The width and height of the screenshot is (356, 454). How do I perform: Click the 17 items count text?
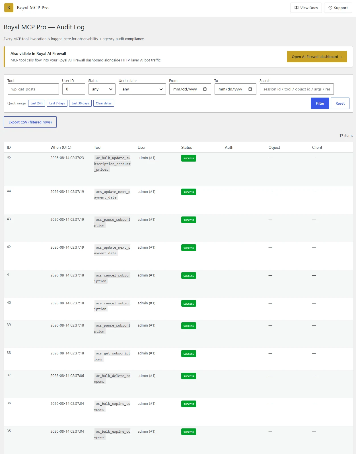pos(346,135)
